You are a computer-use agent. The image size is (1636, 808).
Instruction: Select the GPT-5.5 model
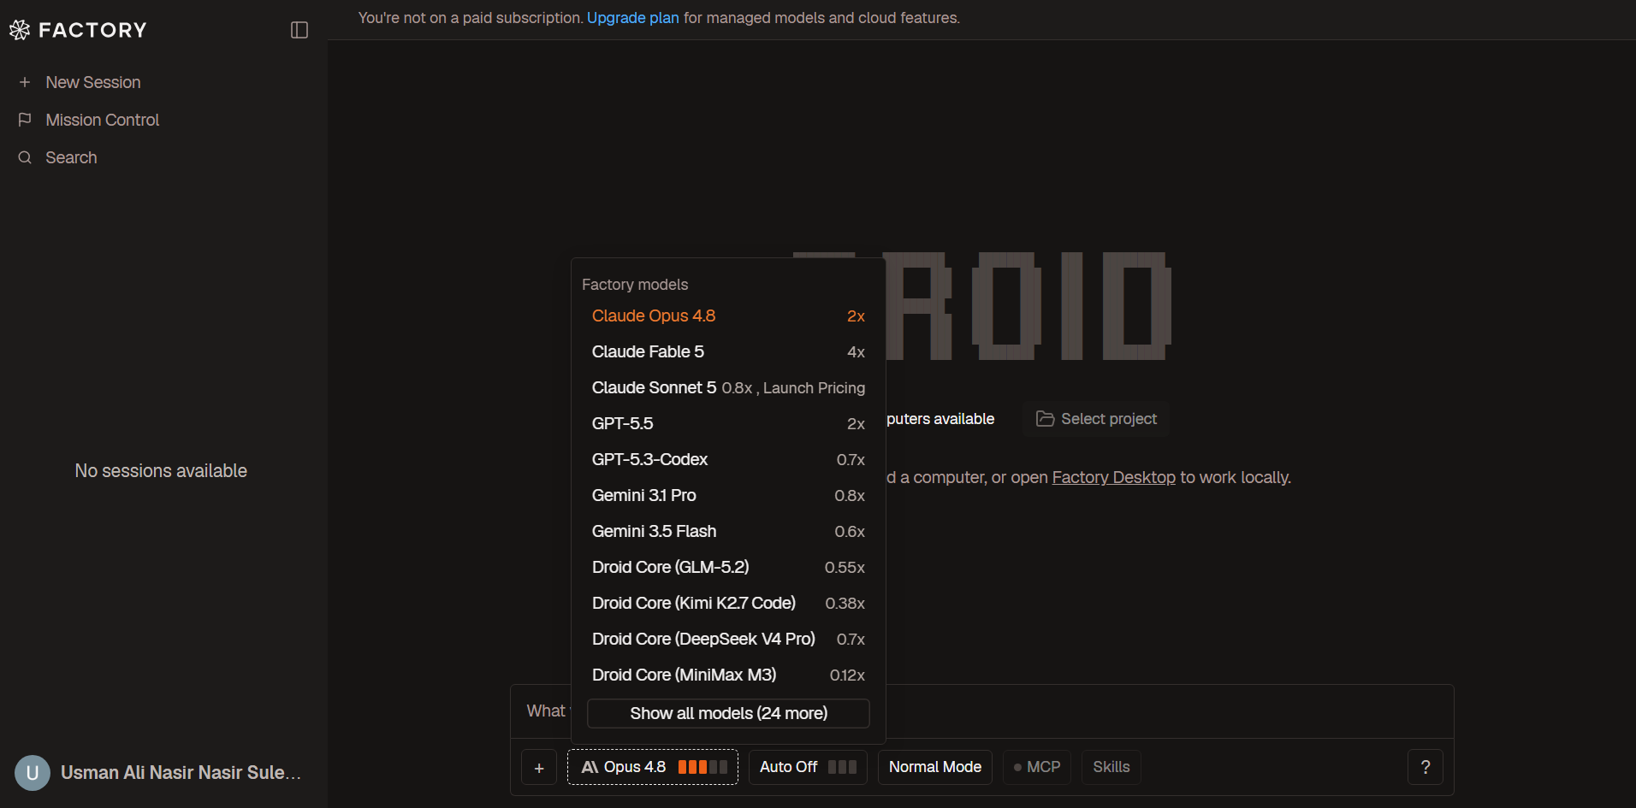[x=728, y=424]
